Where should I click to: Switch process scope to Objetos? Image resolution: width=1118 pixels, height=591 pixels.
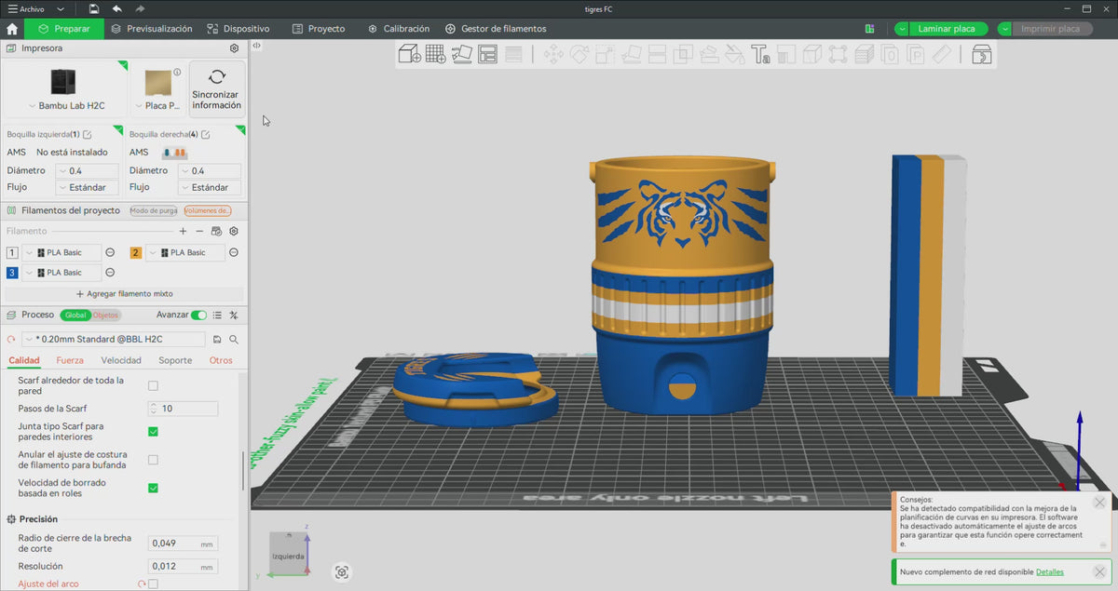(x=105, y=316)
